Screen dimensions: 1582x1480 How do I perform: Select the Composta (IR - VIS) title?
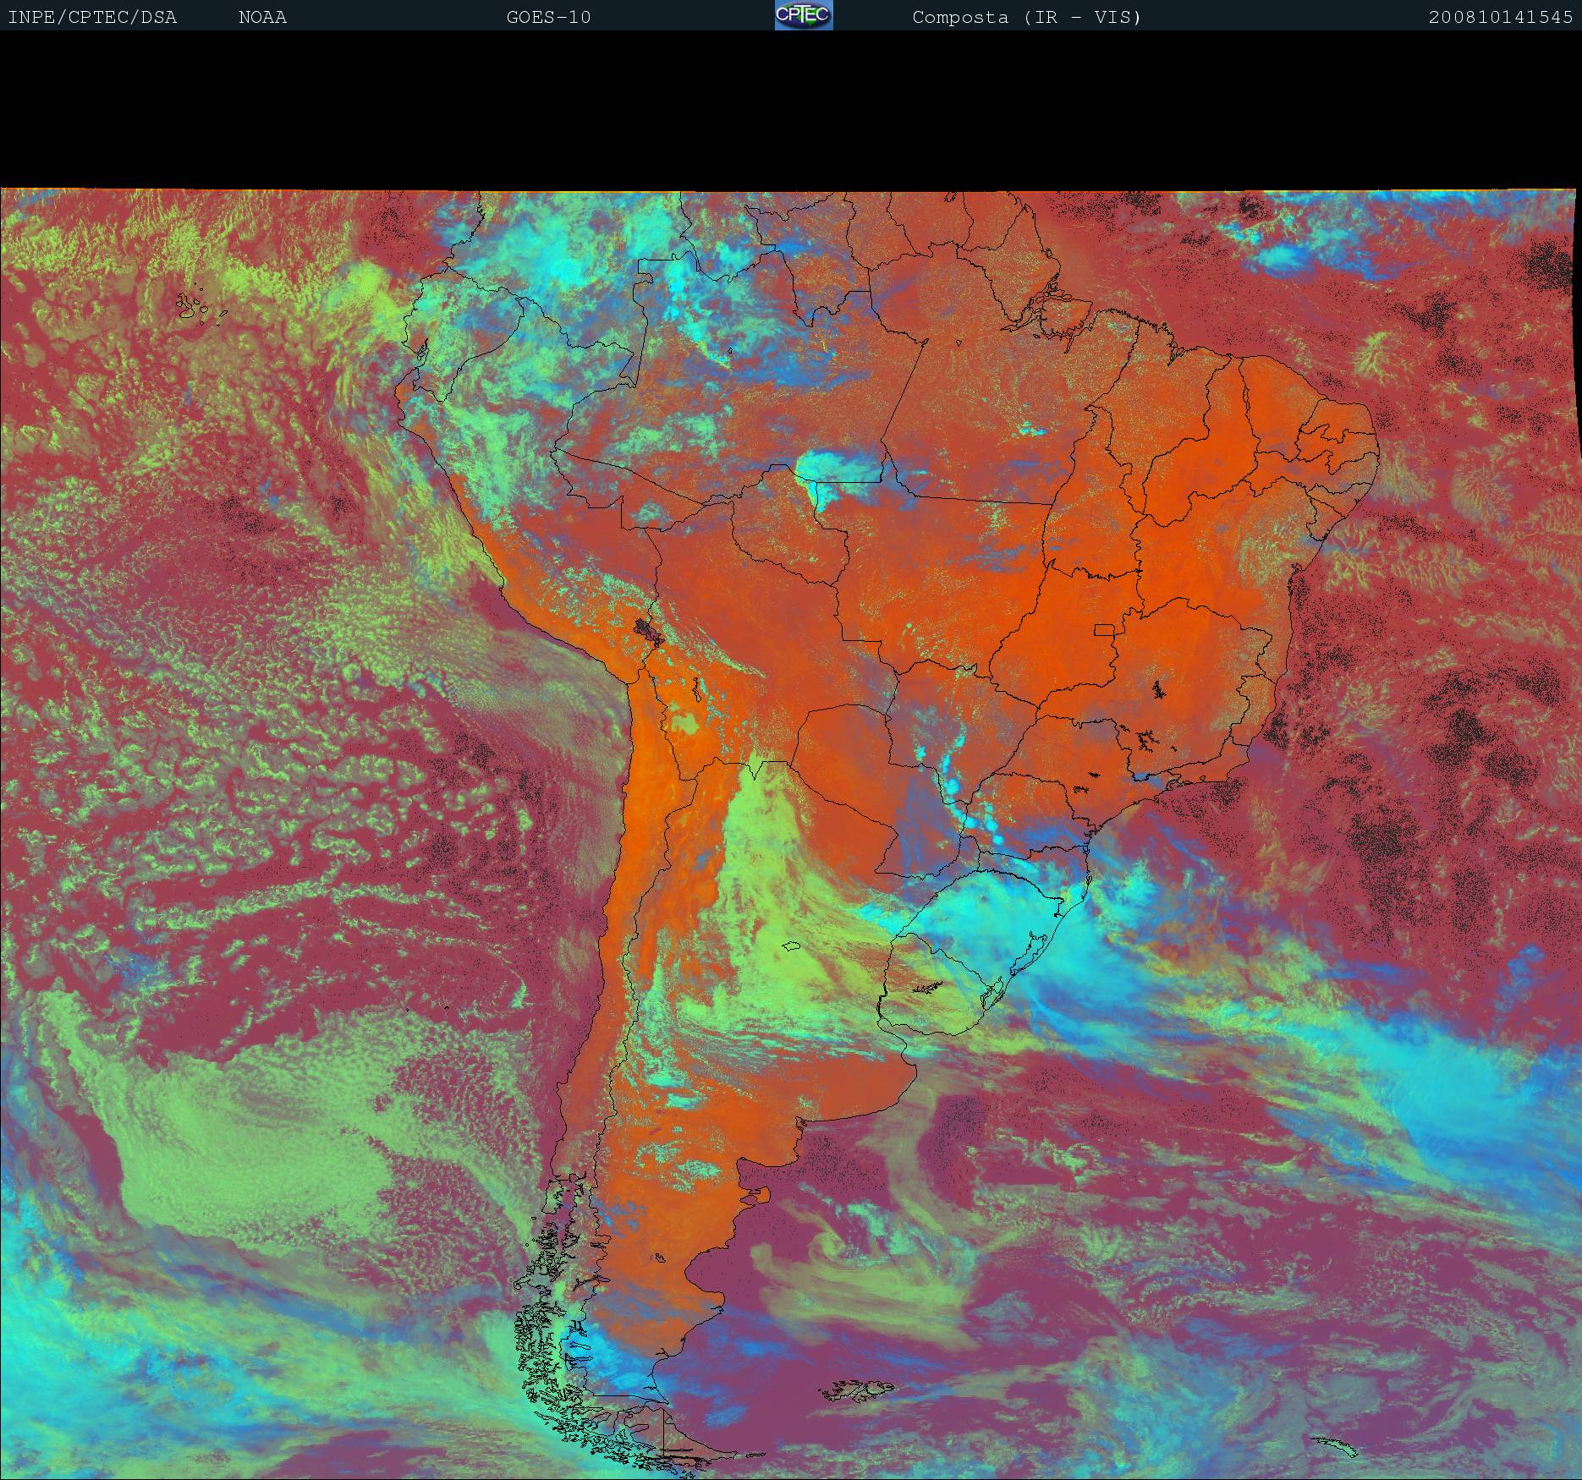(x=1026, y=18)
